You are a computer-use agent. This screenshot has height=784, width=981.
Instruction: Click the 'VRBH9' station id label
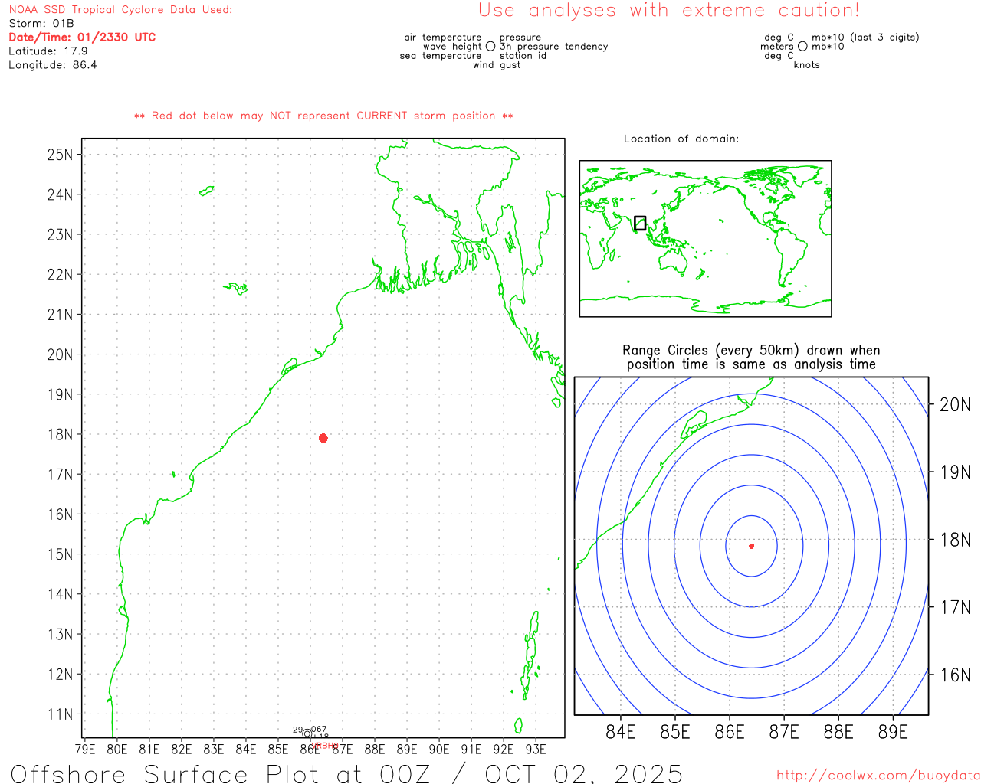[325, 746]
